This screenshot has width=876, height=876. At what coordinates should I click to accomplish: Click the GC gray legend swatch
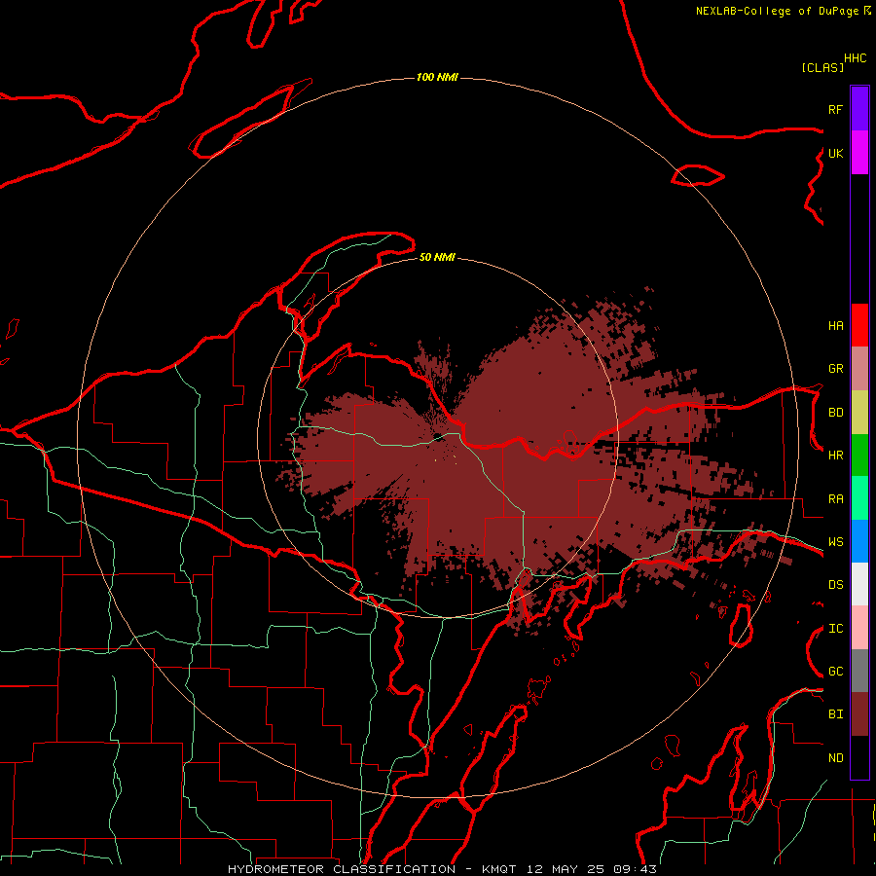coord(859,671)
